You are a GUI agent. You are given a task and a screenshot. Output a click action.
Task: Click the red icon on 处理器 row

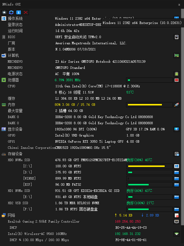point(177,80)
